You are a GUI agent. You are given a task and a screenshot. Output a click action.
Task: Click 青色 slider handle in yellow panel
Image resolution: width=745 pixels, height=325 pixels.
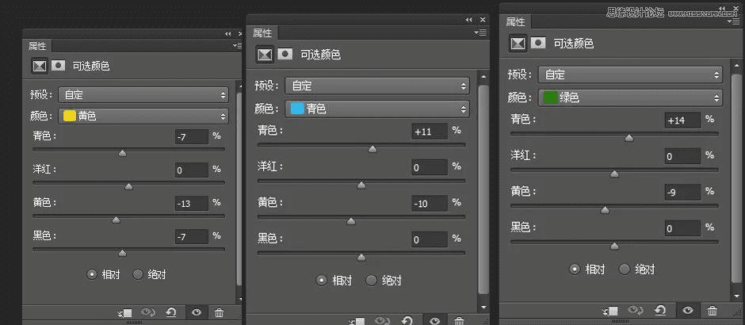(123, 153)
